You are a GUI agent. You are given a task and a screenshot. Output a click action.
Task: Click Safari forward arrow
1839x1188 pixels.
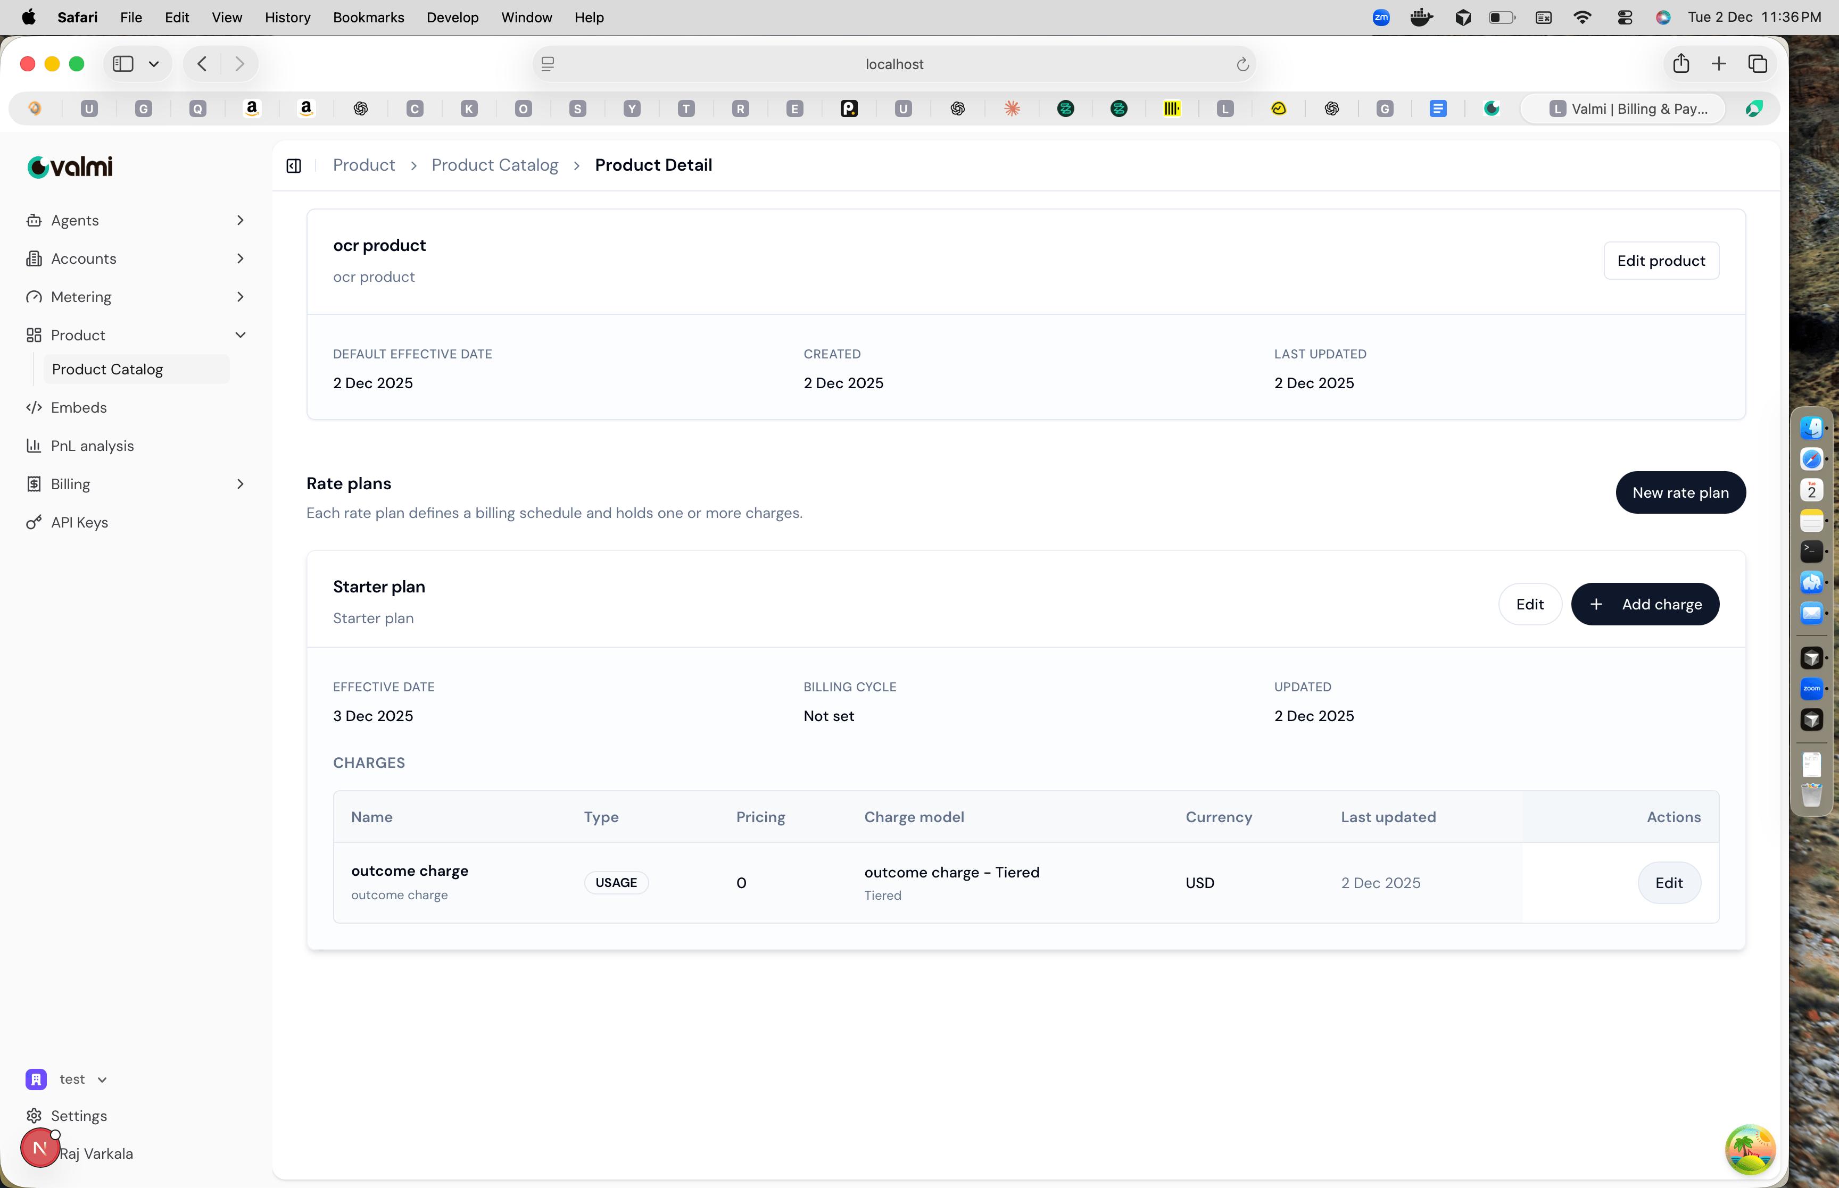pos(239,64)
